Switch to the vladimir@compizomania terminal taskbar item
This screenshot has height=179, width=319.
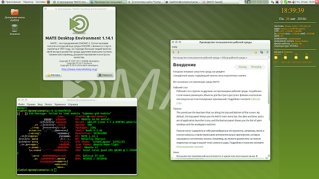(x=183, y=2)
